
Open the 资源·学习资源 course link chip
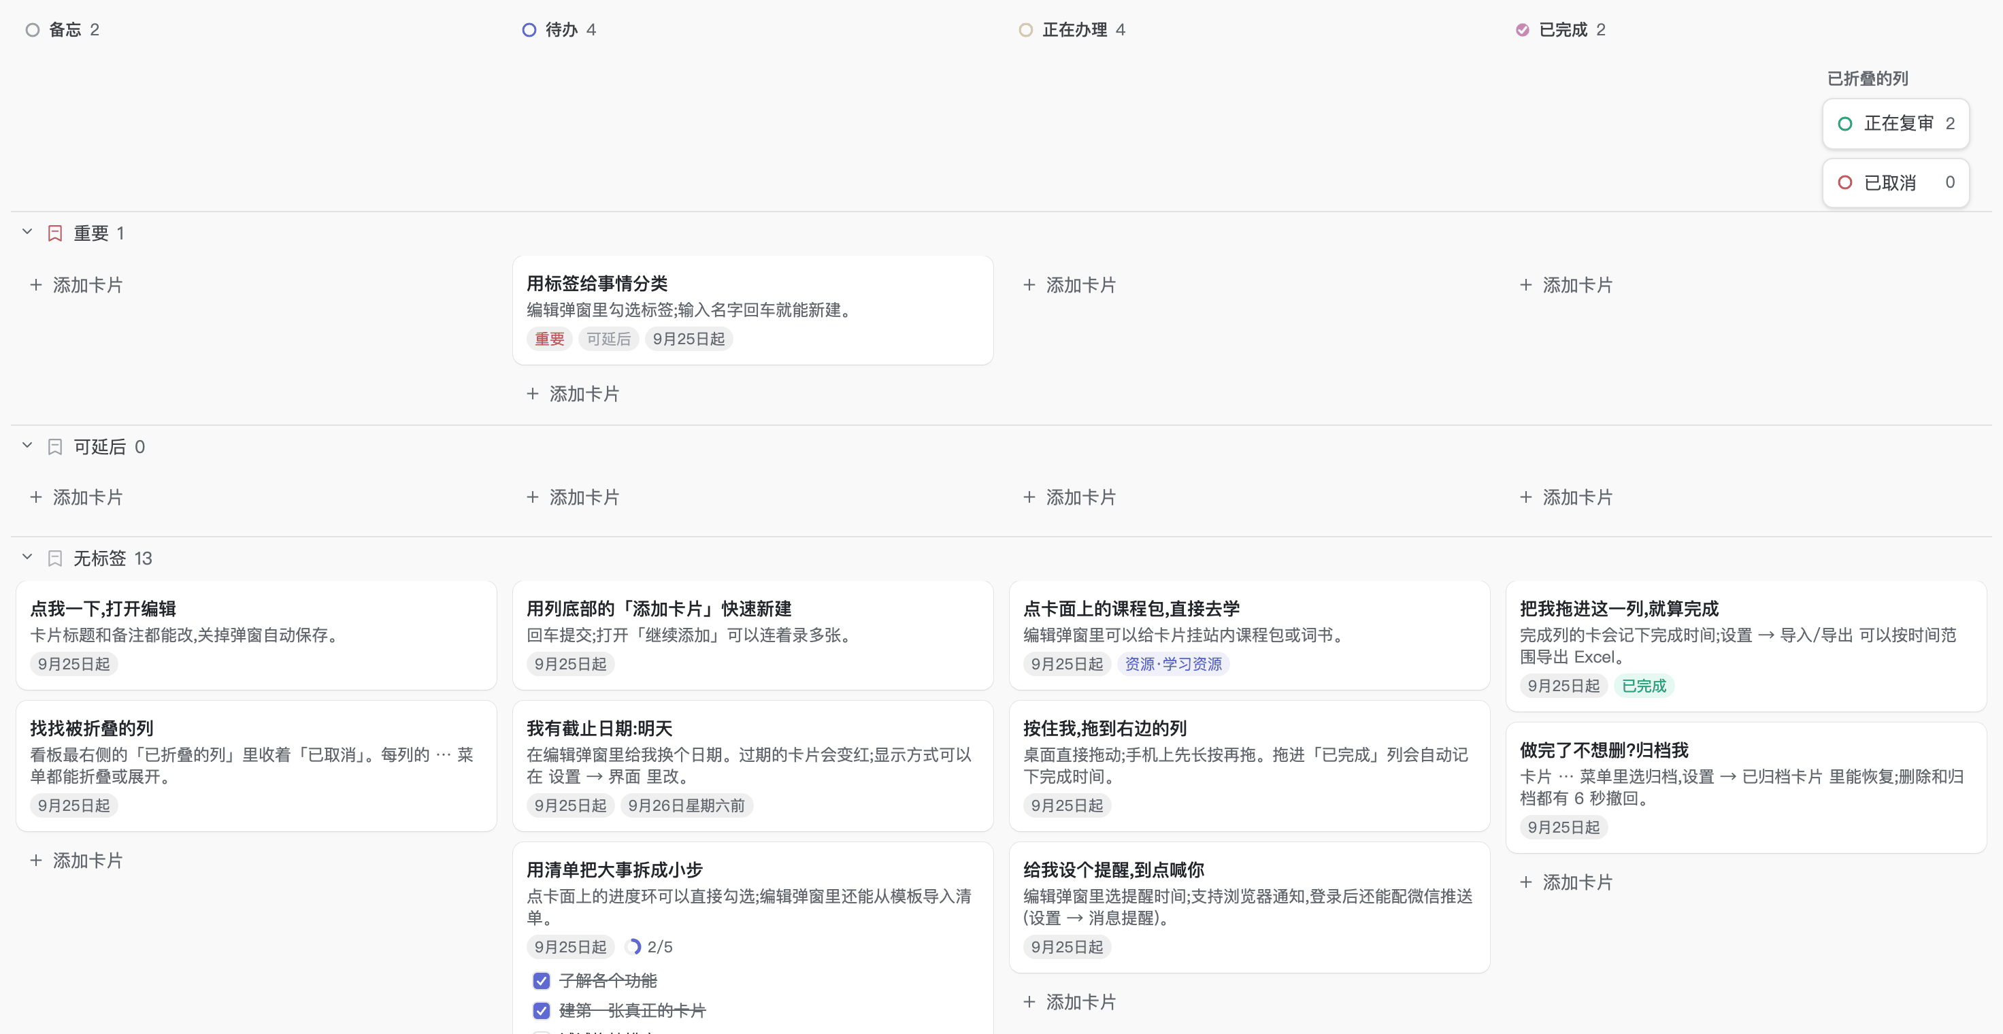click(x=1172, y=664)
